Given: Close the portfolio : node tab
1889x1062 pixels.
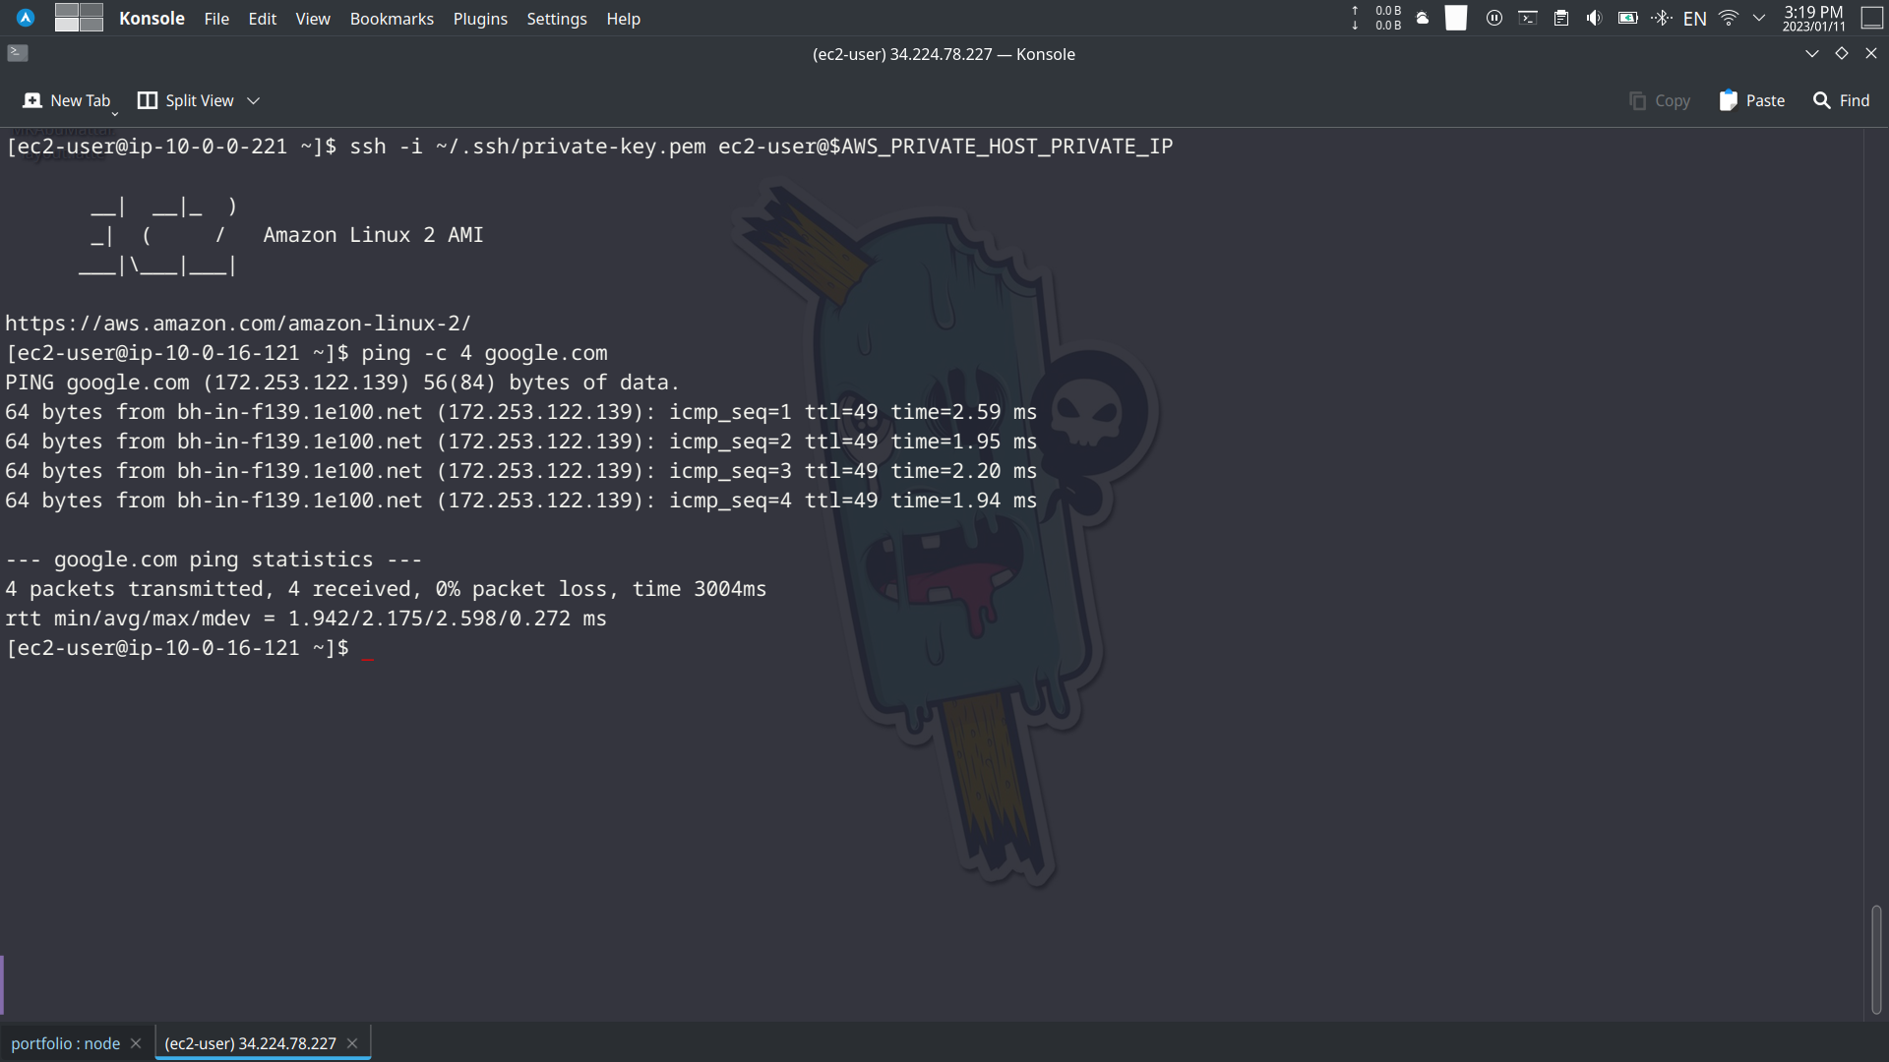Looking at the screenshot, I should pos(136,1043).
